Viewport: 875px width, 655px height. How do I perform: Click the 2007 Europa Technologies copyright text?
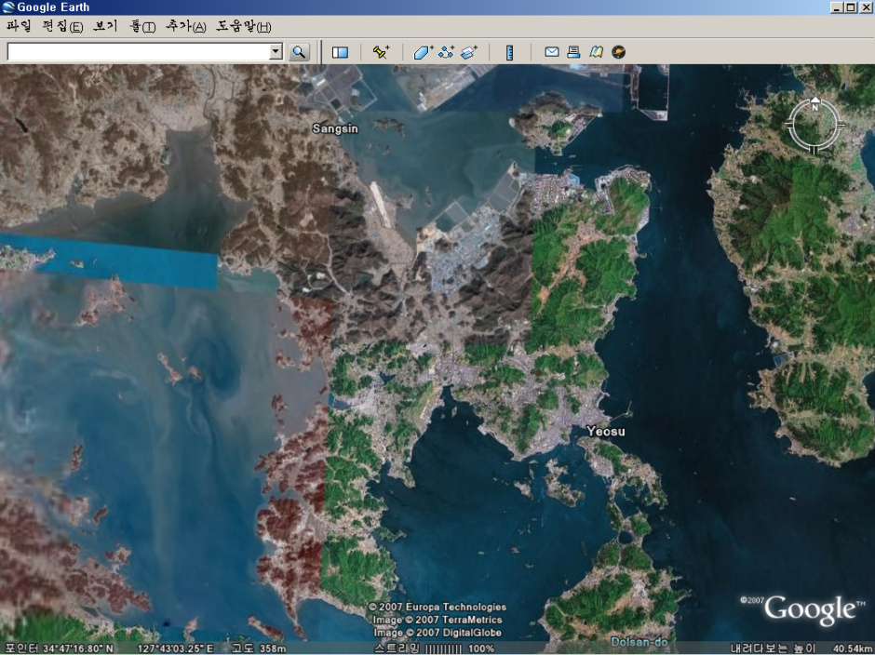437,607
